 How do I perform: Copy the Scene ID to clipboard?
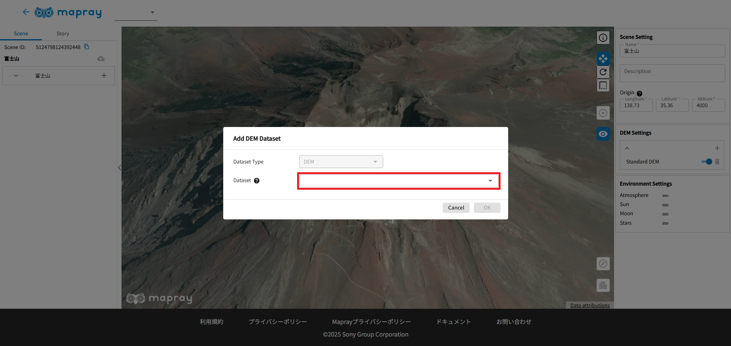86,47
